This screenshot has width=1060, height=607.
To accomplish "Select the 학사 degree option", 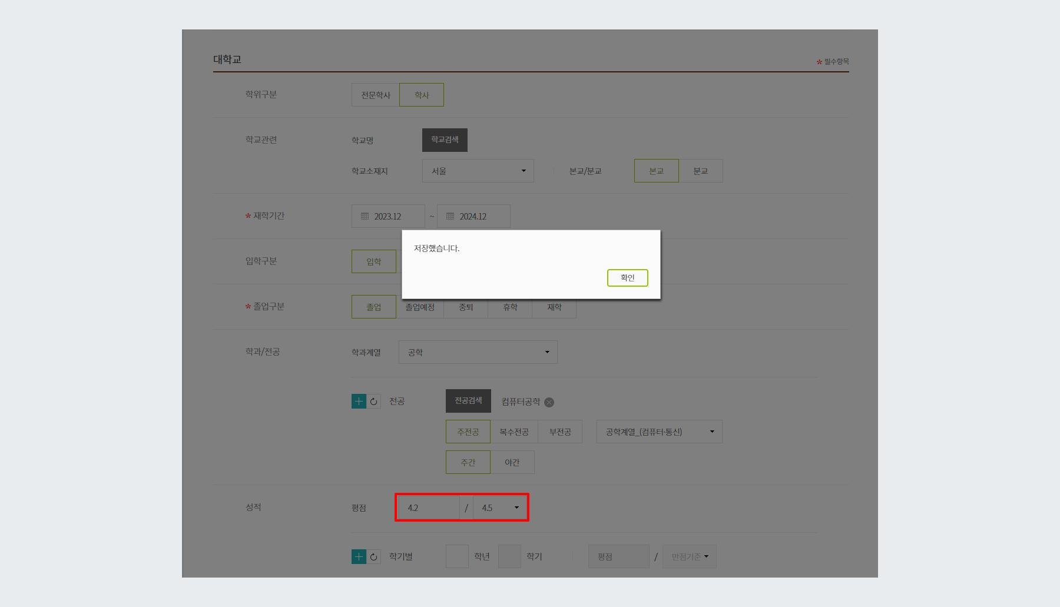I will tap(422, 95).
